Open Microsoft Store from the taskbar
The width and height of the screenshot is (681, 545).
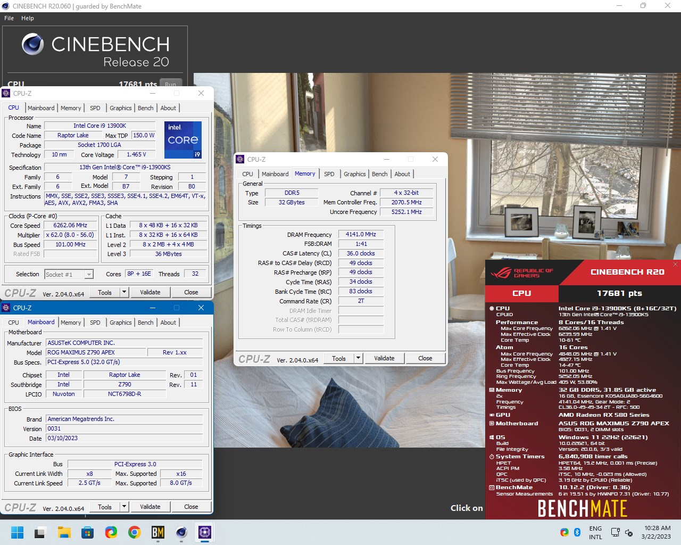click(88, 532)
